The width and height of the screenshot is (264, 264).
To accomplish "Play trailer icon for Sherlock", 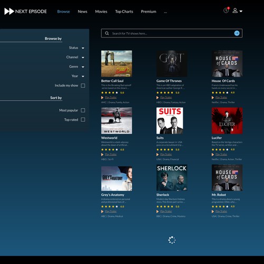I will (157, 211).
